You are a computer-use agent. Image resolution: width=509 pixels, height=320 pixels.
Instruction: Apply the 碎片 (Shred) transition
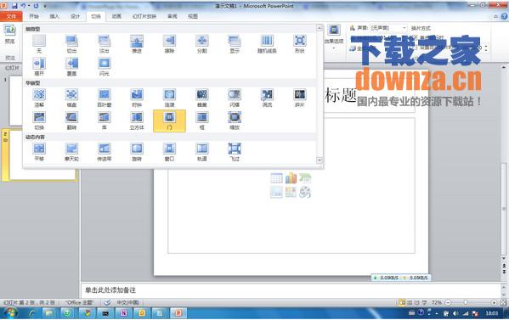pos(300,98)
